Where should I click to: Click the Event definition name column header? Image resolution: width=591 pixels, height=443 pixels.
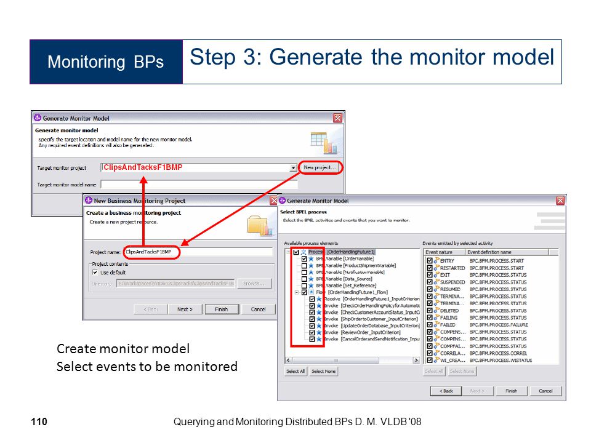[507, 252]
